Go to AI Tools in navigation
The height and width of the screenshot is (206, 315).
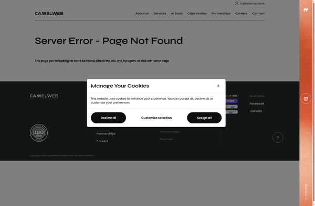click(x=176, y=14)
